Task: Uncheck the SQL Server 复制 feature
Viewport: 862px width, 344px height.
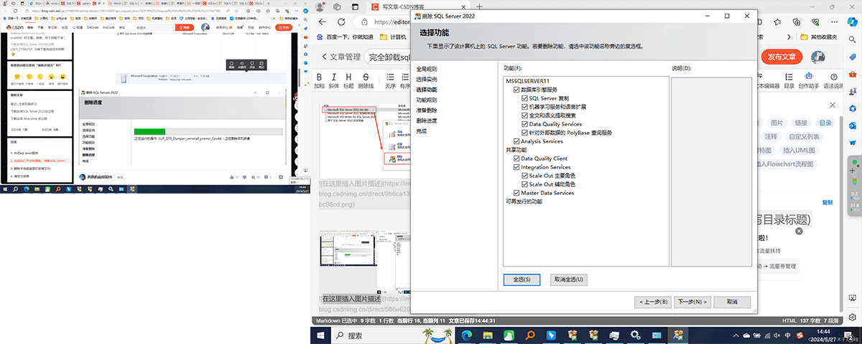Action: coord(524,98)
